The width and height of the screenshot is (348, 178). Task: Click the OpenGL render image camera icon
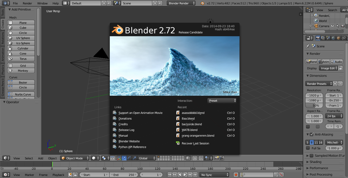(217, 158)
